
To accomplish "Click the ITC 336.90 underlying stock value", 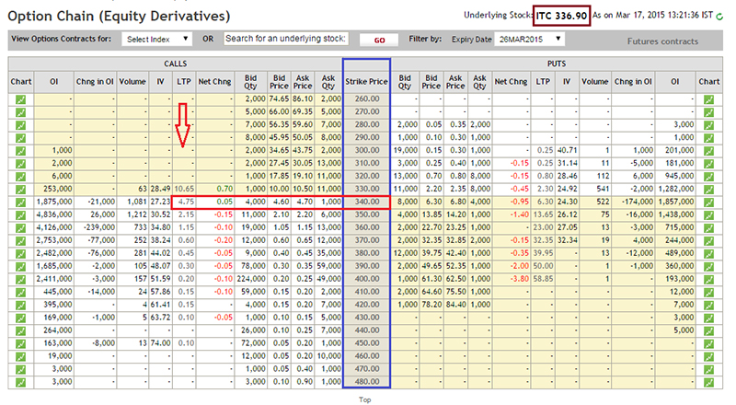I will pos(561,16).
